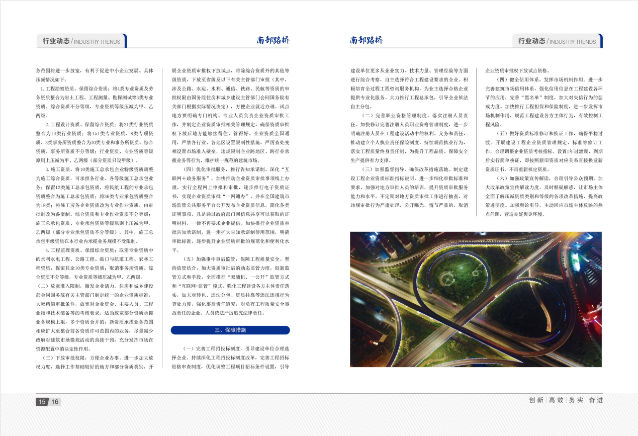Click the page number 15

42,402
